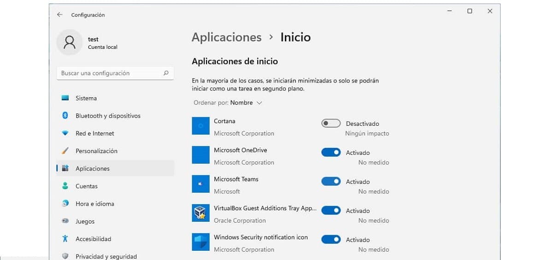Click the Microsoft OneDrive app name
Screen dimensions: 553x260
tap(240, 150)
